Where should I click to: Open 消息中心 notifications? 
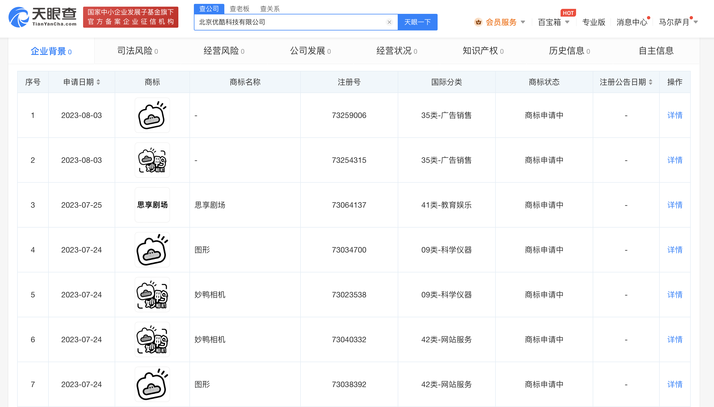point(632,22)
